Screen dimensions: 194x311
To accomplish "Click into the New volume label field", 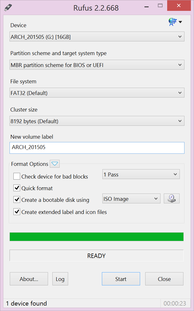I will pos(97,148).
